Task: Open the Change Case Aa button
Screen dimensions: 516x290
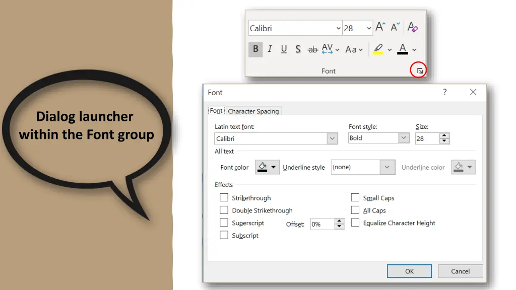Action: pyautogui.click(x=354, y=50)
